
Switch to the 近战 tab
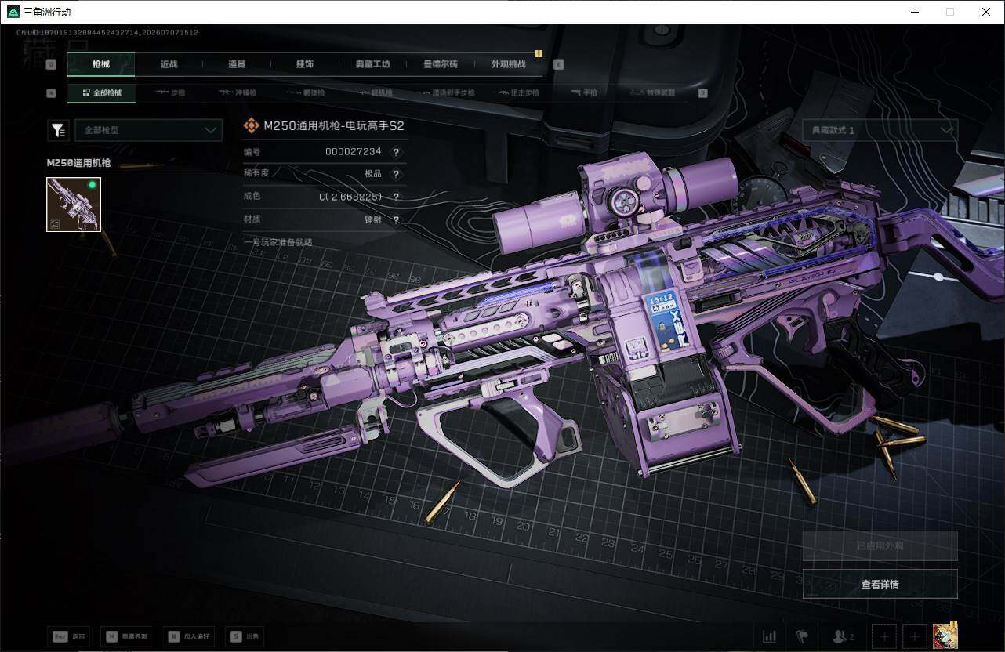(x=169, y=64)
